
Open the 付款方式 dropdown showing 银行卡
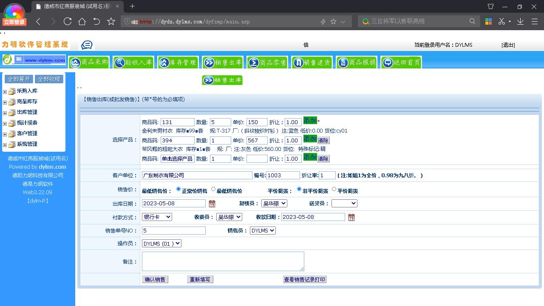pyautogui.click(x=156, y=217)
